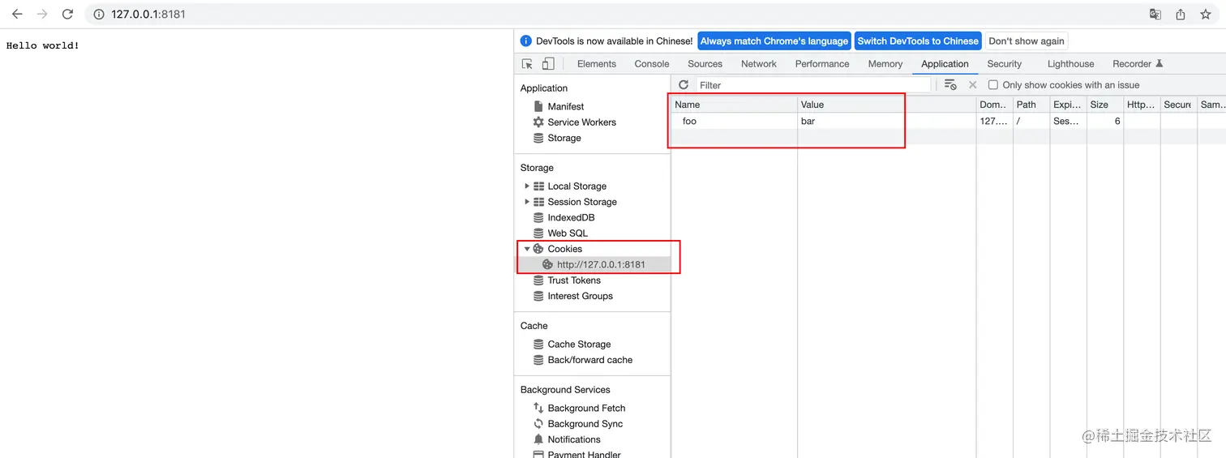Click the translate page icon

(x=1155, y=15)
